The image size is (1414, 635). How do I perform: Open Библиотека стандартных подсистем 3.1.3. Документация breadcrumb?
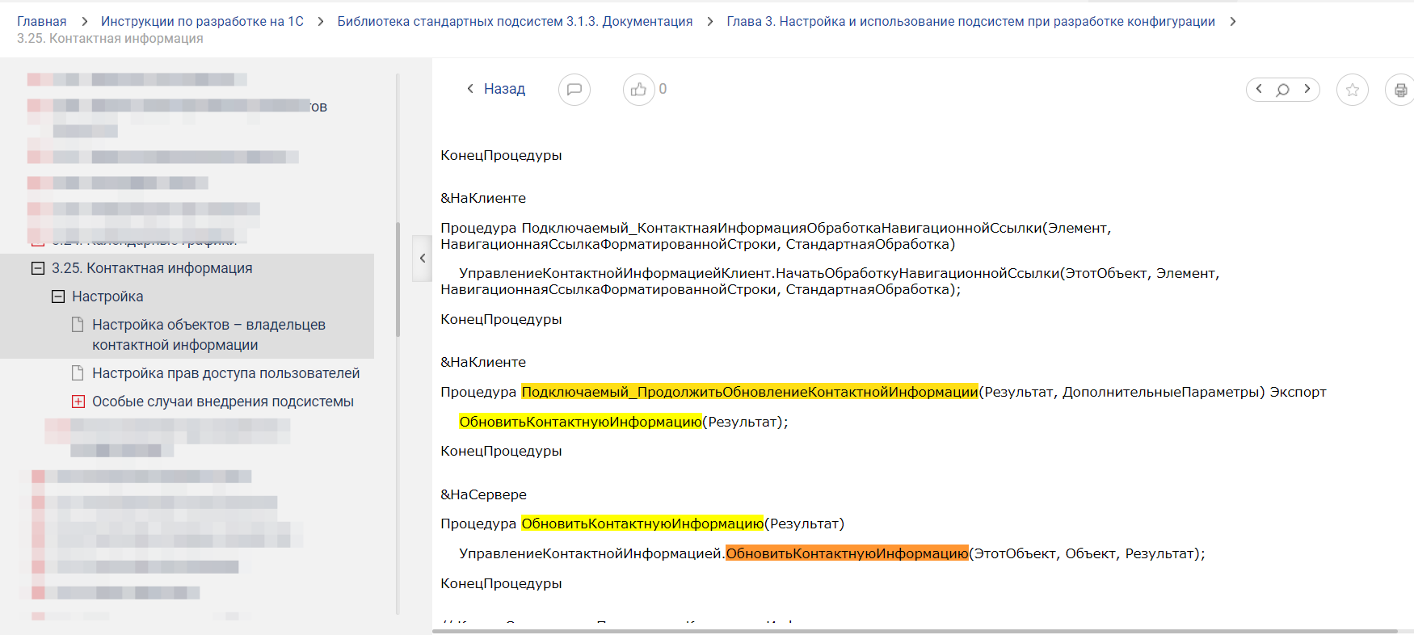[x=515, y=22]
